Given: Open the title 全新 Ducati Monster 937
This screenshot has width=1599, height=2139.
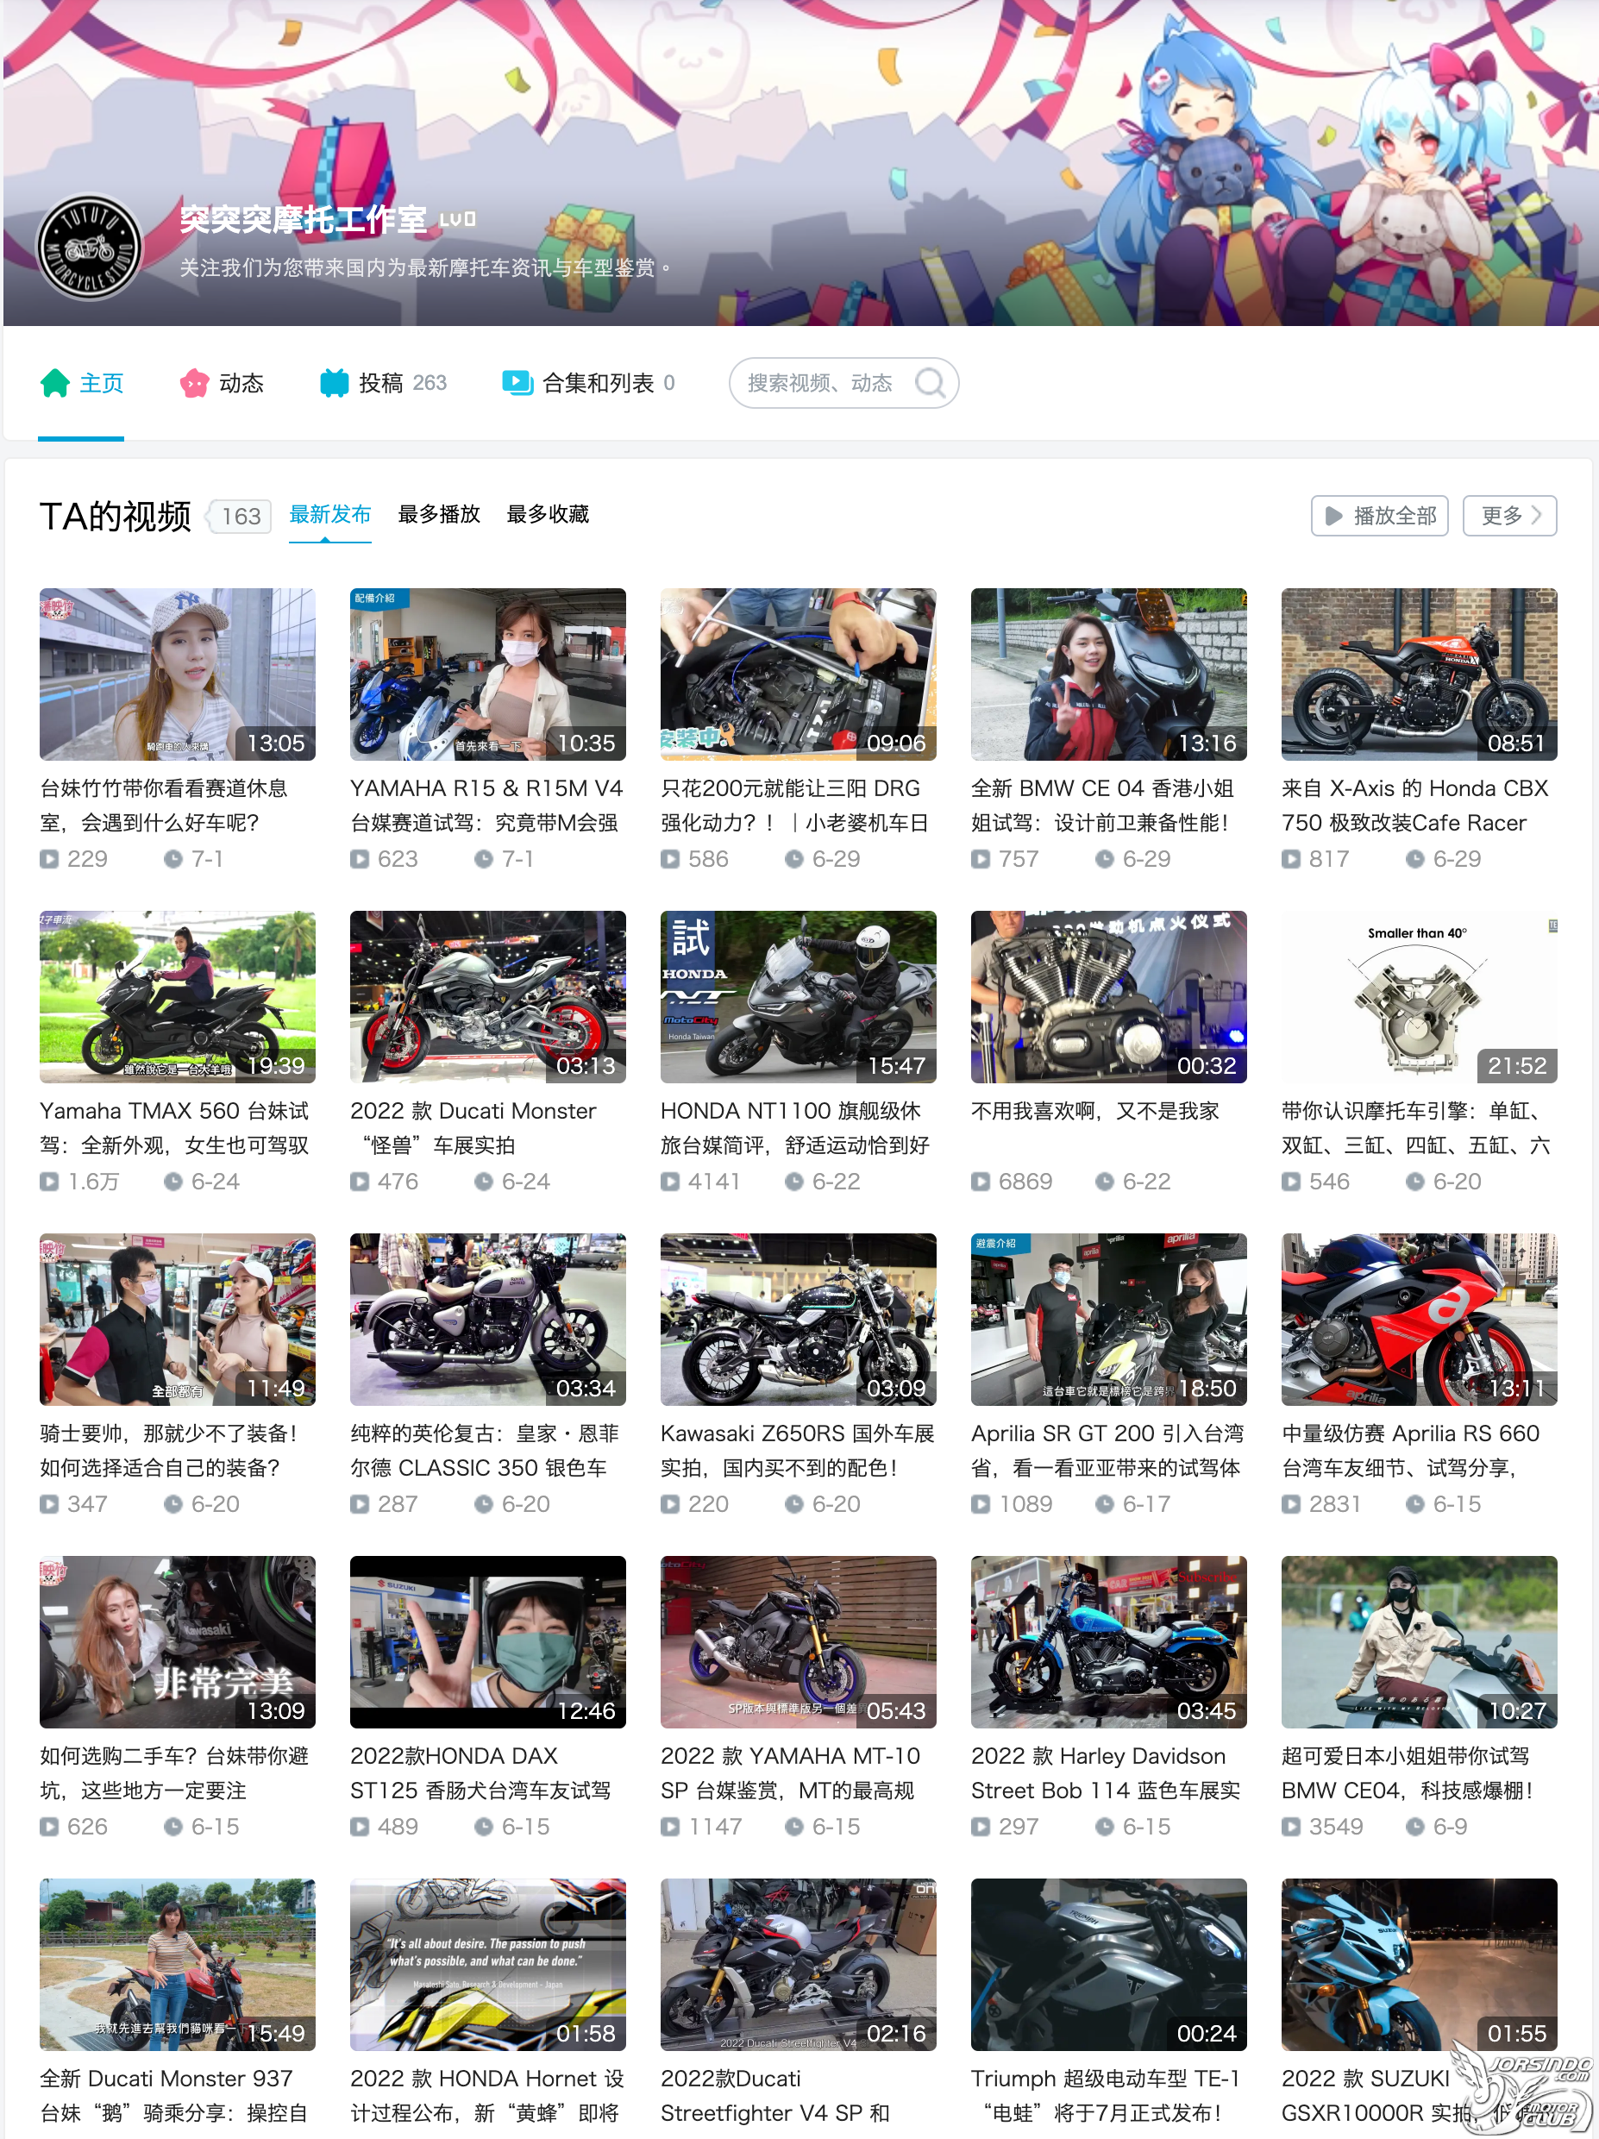Looking at the screenshot, I should coord(174,2096).
